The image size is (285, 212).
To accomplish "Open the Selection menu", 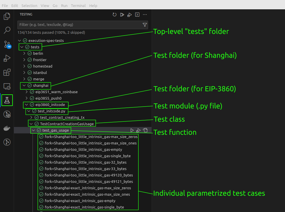I will tap(29, 6).
